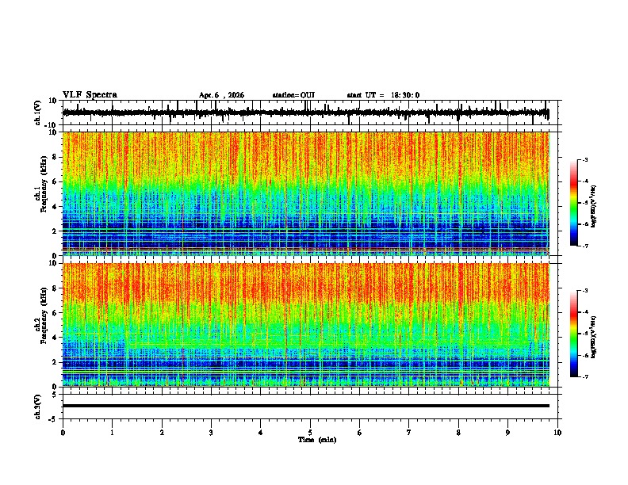Screen dimensions: 628x485
Task: Click time axis tick label "4"
Action: pos(261,433)
